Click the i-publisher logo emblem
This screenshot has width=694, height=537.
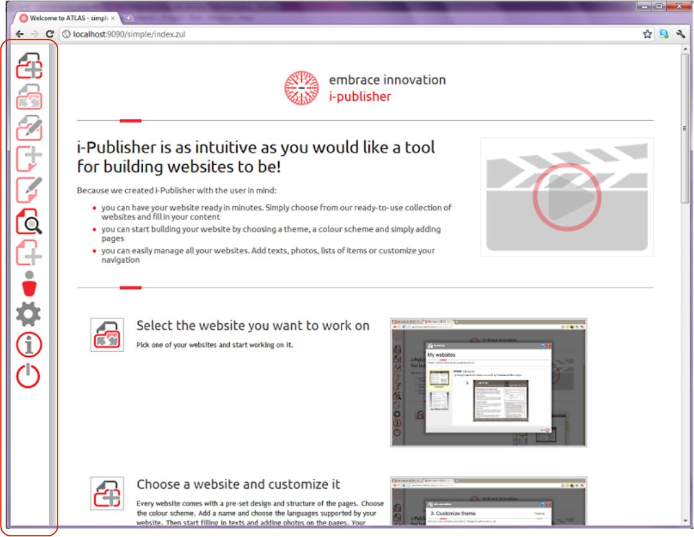[301, 87]
